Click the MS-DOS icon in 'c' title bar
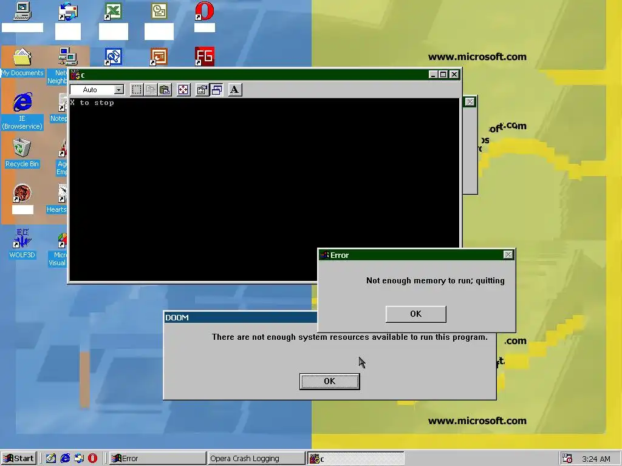 pos(75,75)
